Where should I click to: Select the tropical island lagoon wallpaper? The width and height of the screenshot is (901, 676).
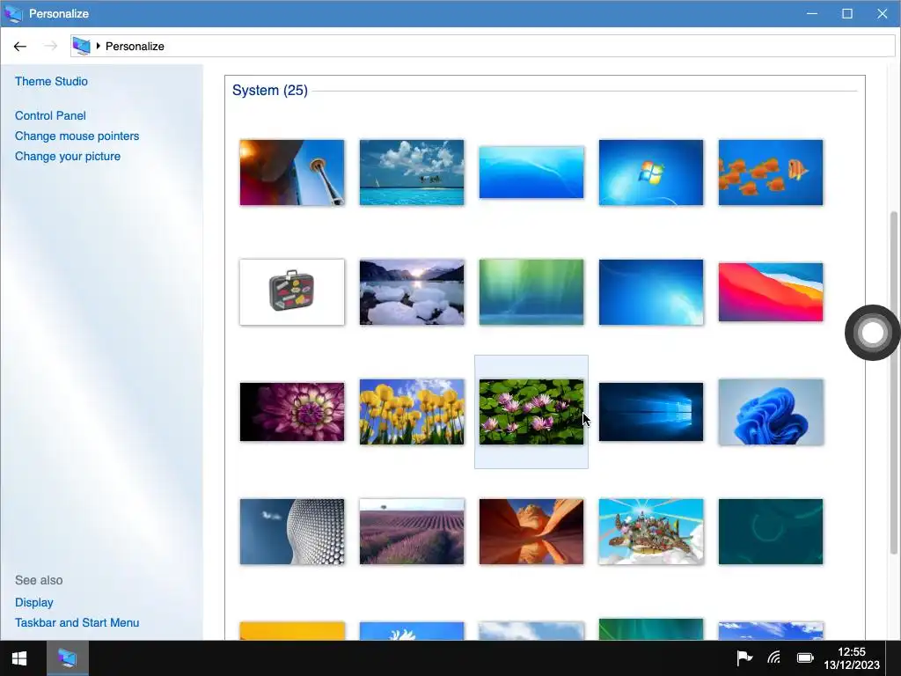[412, 173]
